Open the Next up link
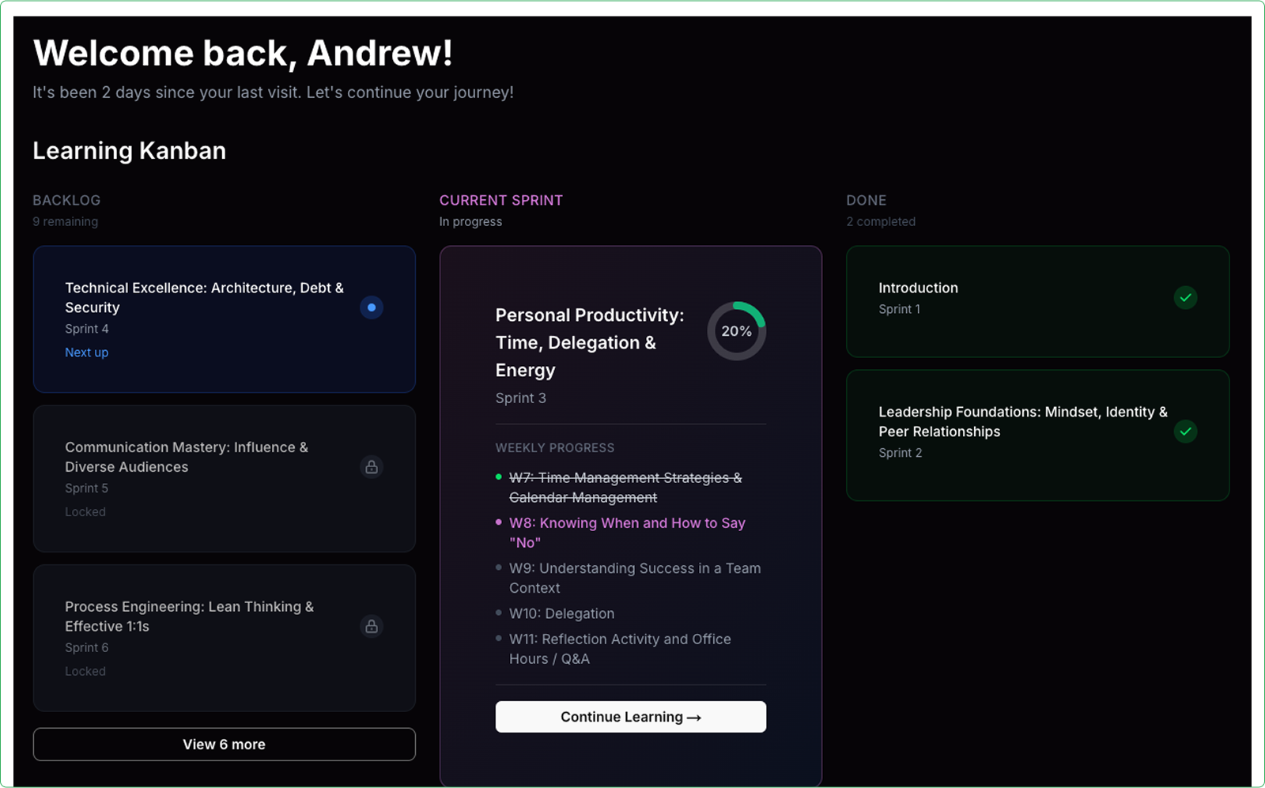This screenshot has width=1265, height=788. pos(87,353)
